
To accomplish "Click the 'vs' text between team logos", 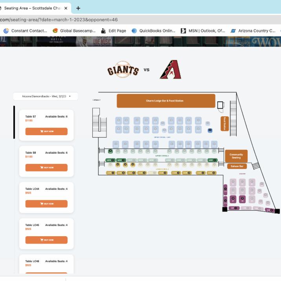I will coord(147,70).
